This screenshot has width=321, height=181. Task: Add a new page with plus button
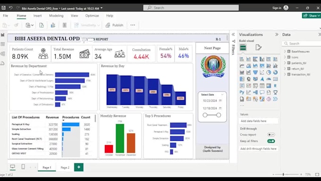pos(79,167)
